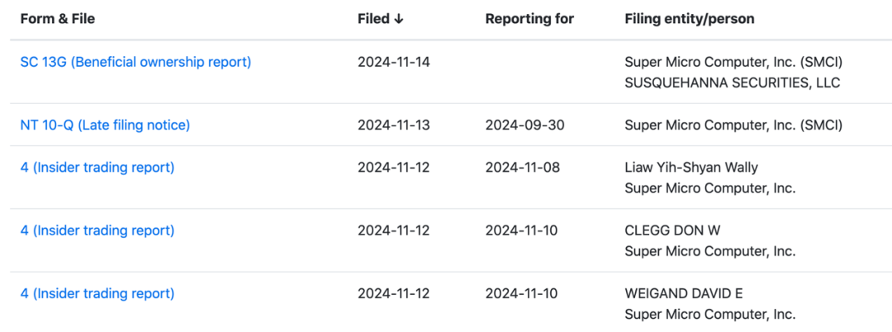892x332 pixels.
Task: Click Super Micro Computer (SMCI) in SC 13G row
Action: coord(733,62)
